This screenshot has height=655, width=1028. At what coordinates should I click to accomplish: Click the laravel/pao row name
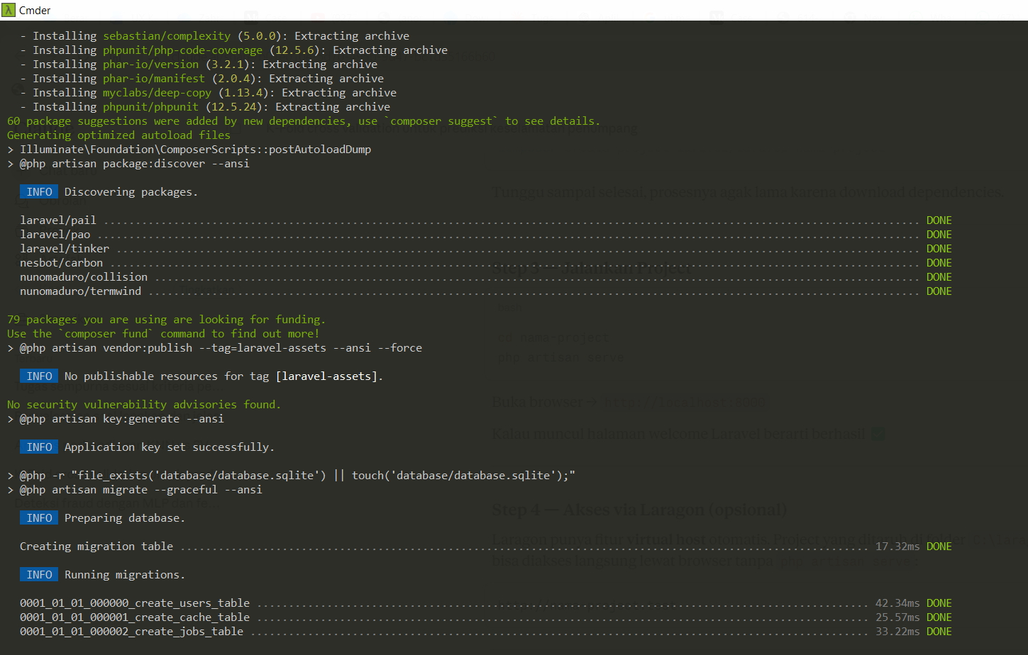tap(55, 235)
